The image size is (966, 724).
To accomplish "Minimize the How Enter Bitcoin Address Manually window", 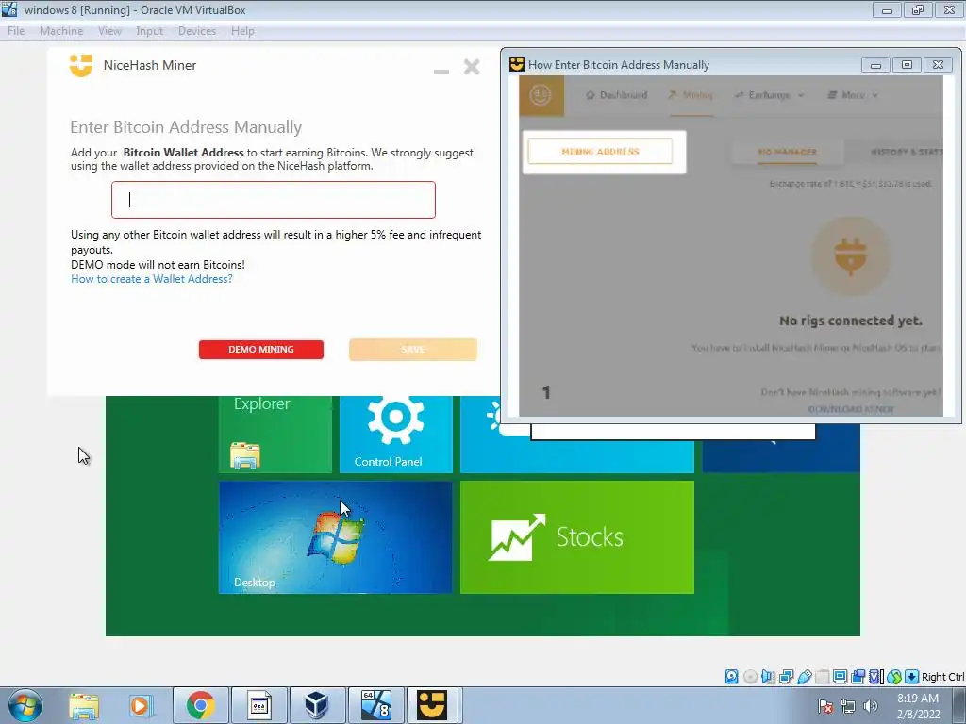I will pyautogui.click(x=875, y=65).
